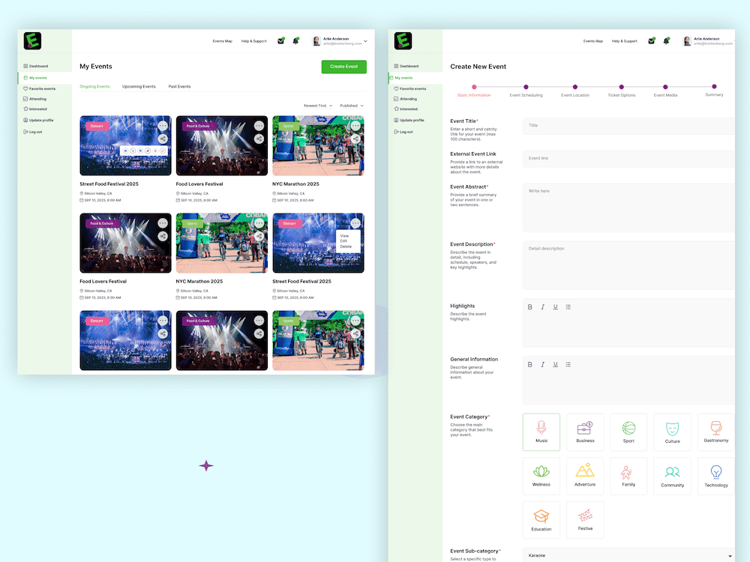
Task: Select the Ongoing Events tab
Action: 94,86
